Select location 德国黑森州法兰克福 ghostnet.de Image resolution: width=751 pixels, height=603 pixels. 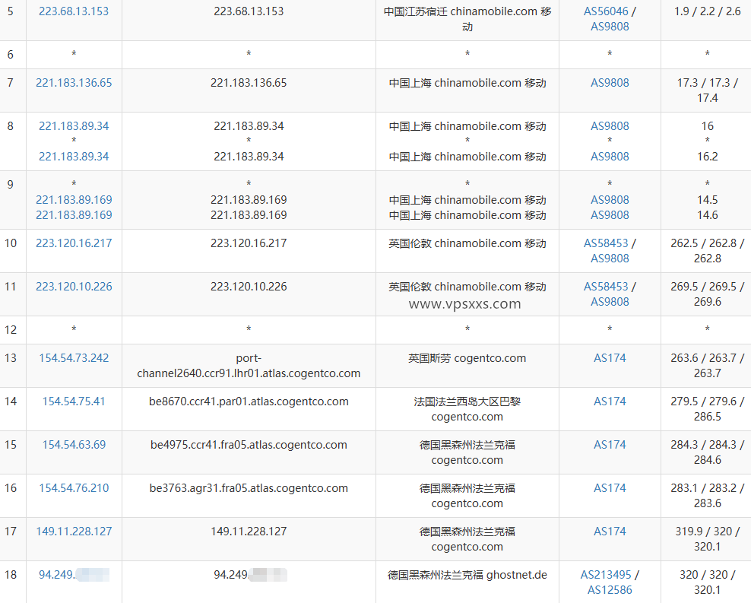[467, 575]
